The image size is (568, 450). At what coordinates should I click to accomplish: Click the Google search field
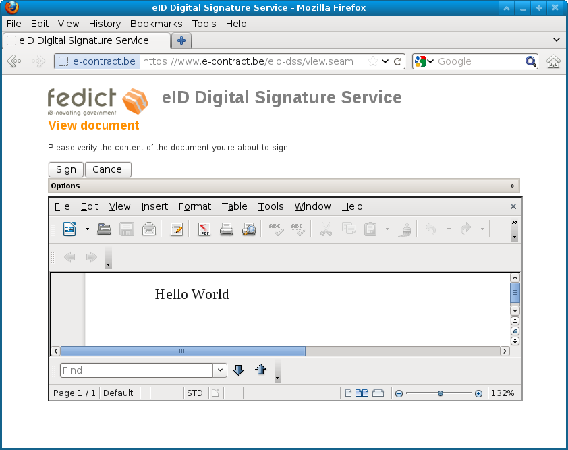pyautogui.click(x=480, y=61)
